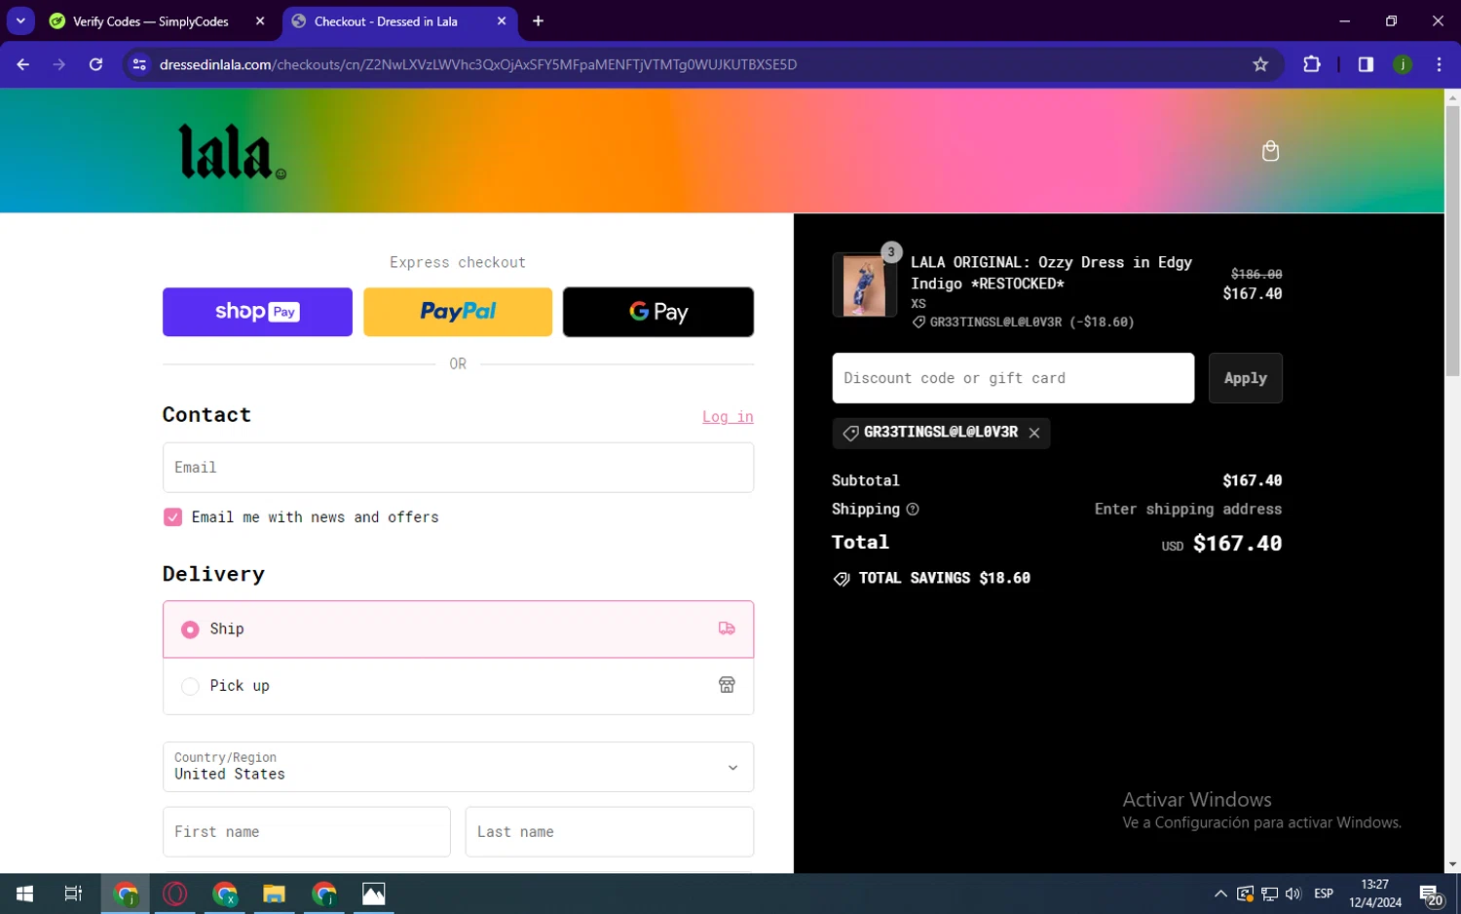Focus the Last name field

[609, 832]
